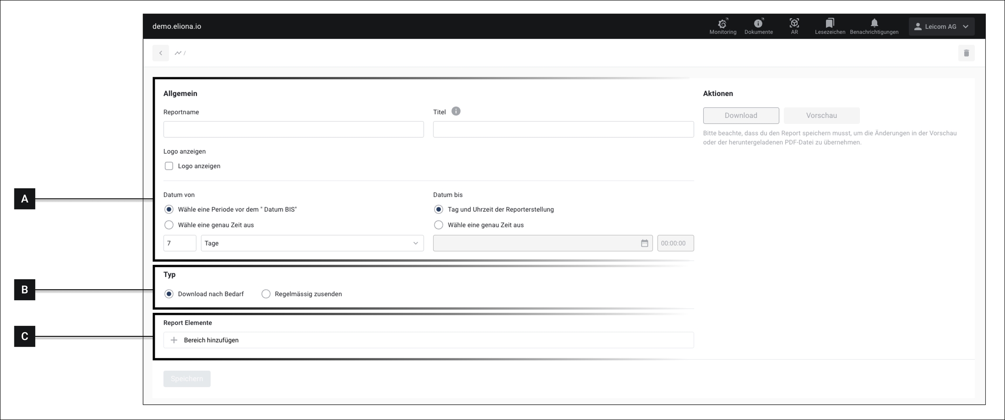The height and width of the screenshot is (420, 1005).
Task: Choose exact time under Datum bis
Action: (438, 225)
